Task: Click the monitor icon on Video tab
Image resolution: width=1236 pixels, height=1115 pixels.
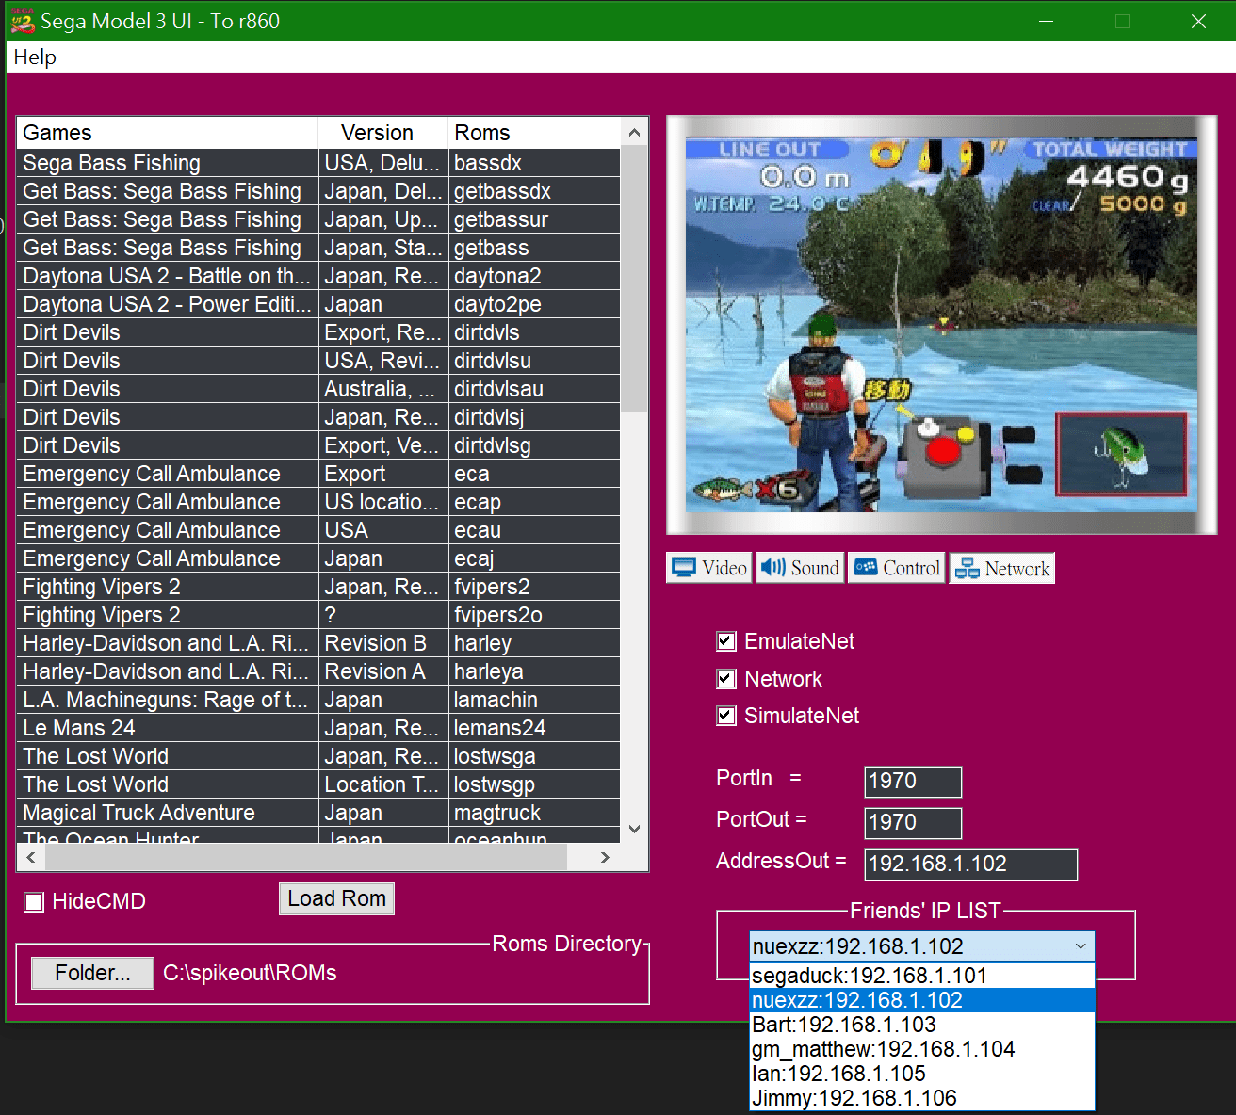Action: (684, 568)
